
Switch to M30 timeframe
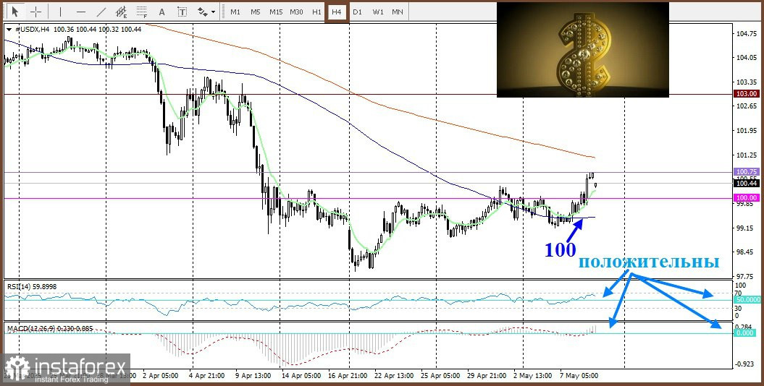pos(296,12)
